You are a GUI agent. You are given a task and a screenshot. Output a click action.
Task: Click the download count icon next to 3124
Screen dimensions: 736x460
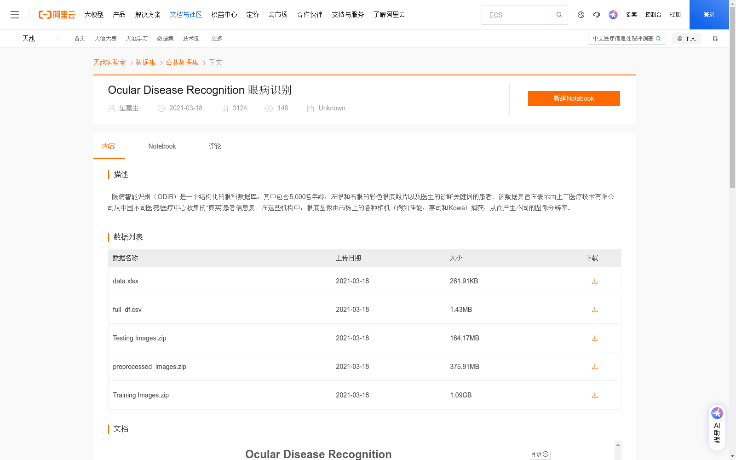(x=224, y=109)
